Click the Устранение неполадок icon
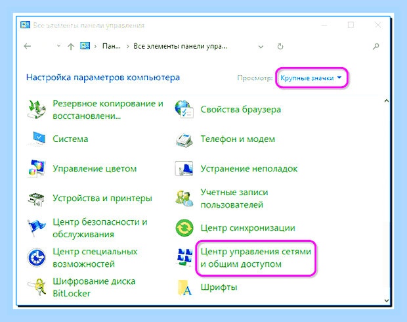 tap(184, 168)
